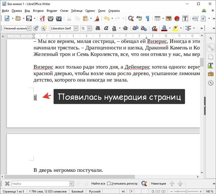Open the sidebar Page deck
This screenshot has height=194, width=216.
pyautogui.click(x=211, y=57)
